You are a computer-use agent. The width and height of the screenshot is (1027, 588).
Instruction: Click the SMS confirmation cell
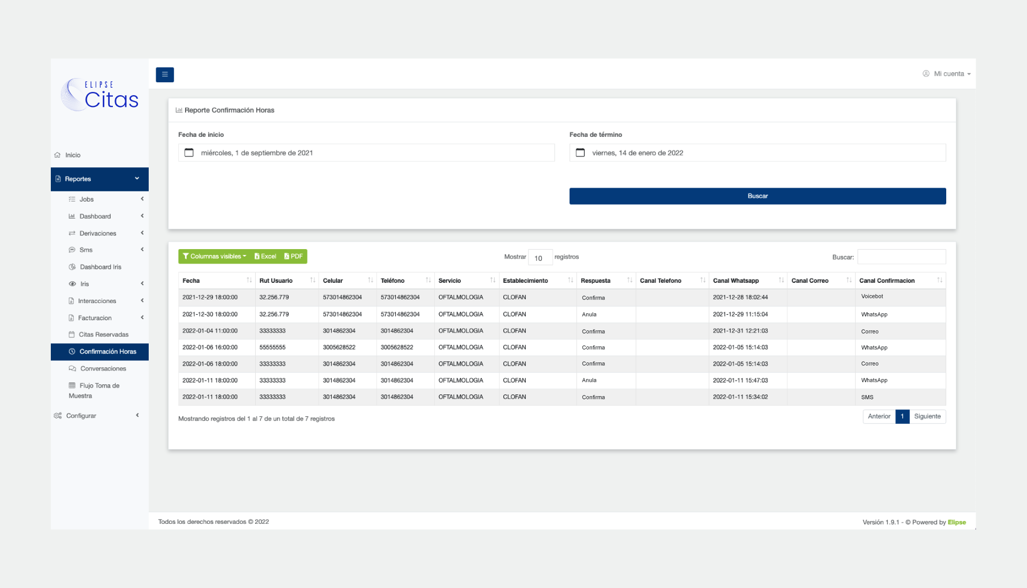pos(902,397)
